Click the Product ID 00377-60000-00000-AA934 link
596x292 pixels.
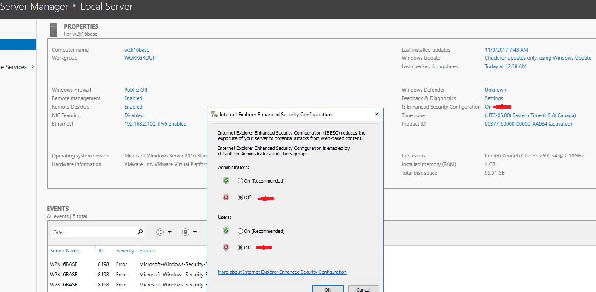point(528,124)
